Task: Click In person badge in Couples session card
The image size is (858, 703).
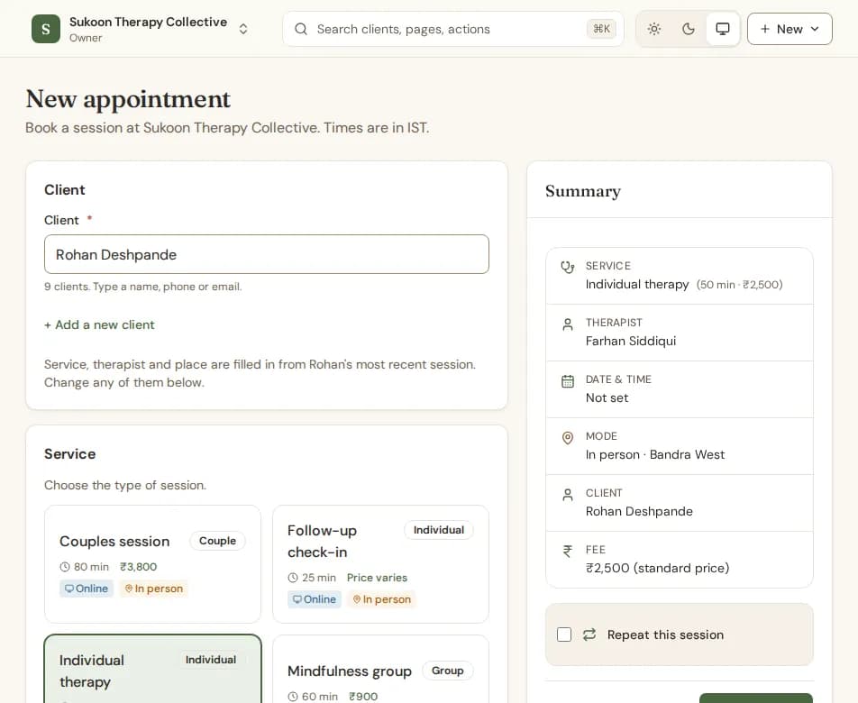Action: [154, 589]
